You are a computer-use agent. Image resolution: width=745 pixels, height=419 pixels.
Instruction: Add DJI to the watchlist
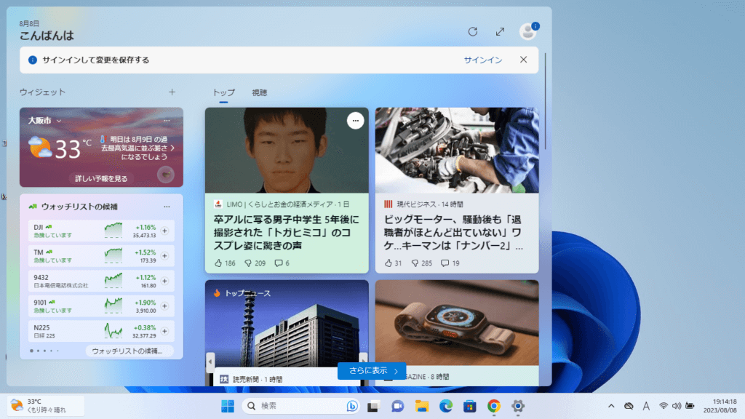[164, 231]
